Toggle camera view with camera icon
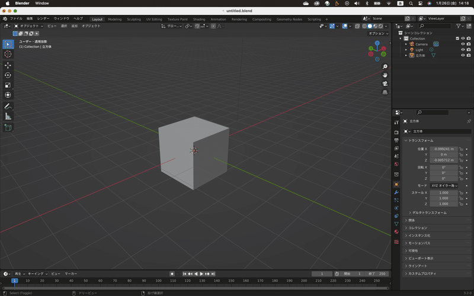The height and width of the screenshot is (296, 474). click(385, 83)
